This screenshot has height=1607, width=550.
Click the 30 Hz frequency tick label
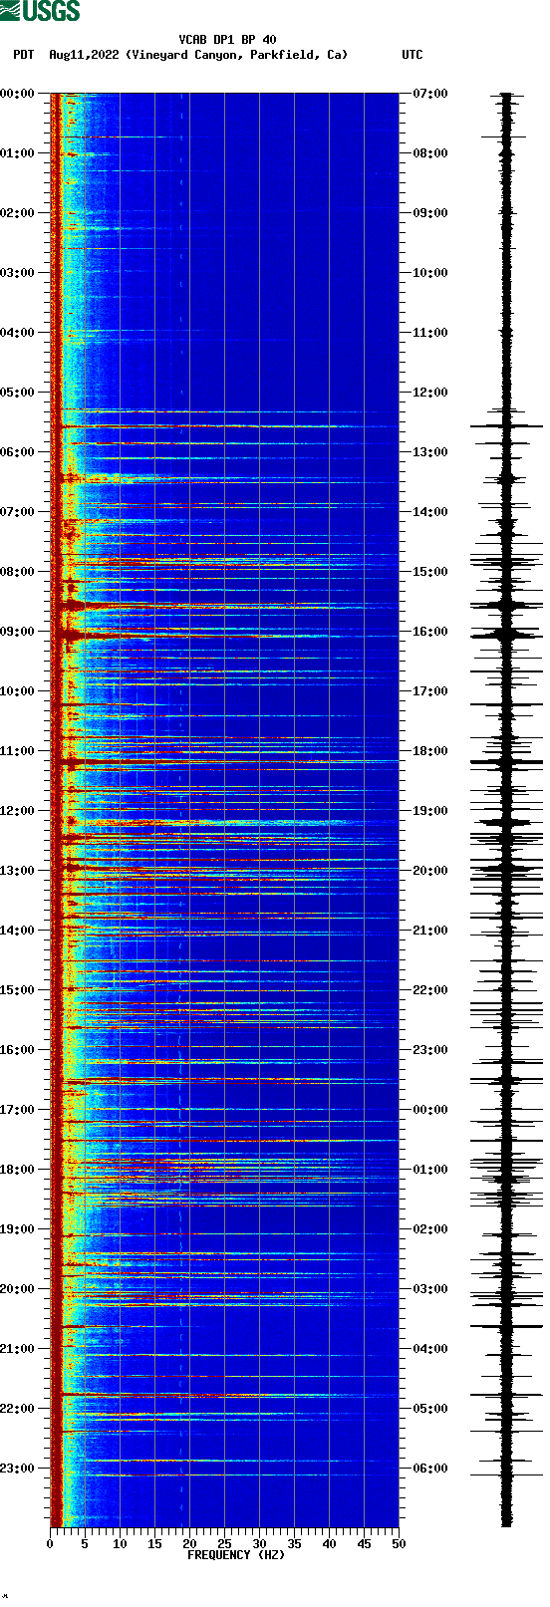(259, 1544)
